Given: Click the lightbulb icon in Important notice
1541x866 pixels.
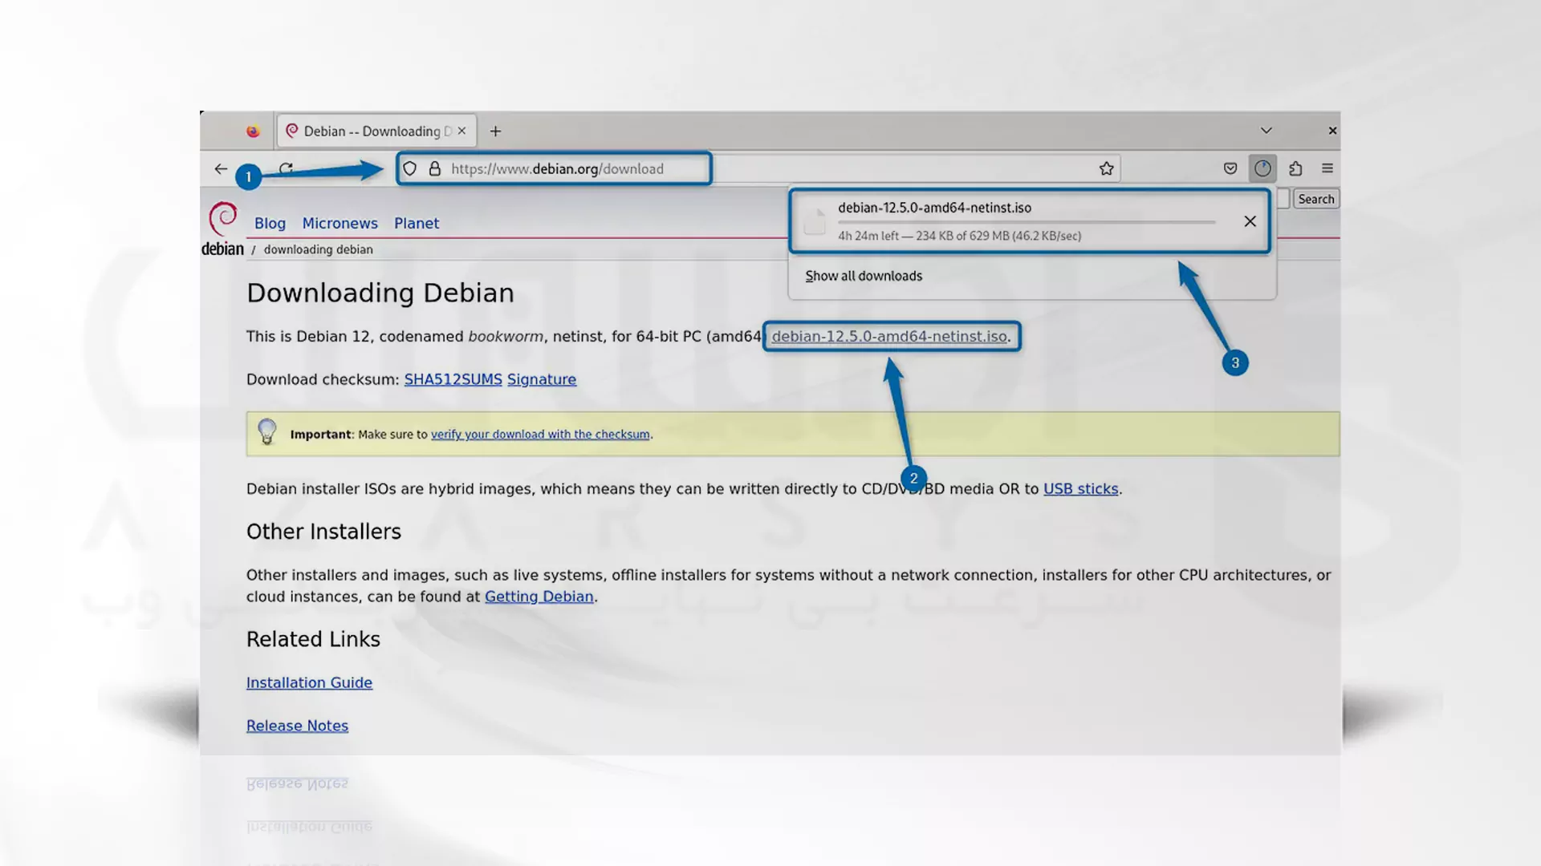Looking at the screenshot, I should pyautogui.click(x=267, y=432).
